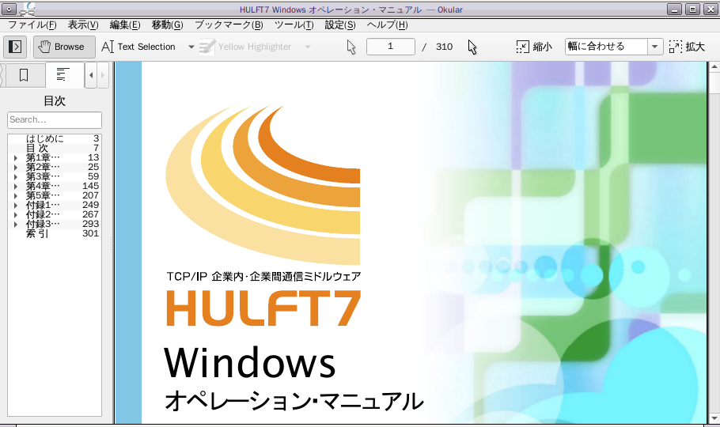
Task: Toggle the sidebar panel button
Action: 15,47
